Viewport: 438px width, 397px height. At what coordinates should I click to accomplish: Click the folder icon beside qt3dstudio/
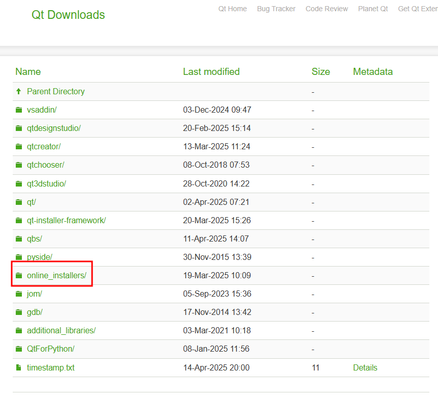click(x=19, y=184)
